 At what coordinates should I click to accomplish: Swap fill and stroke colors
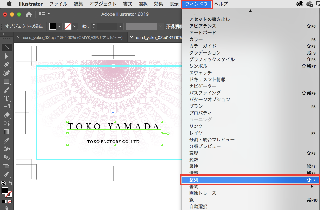(x=11, y=183)
